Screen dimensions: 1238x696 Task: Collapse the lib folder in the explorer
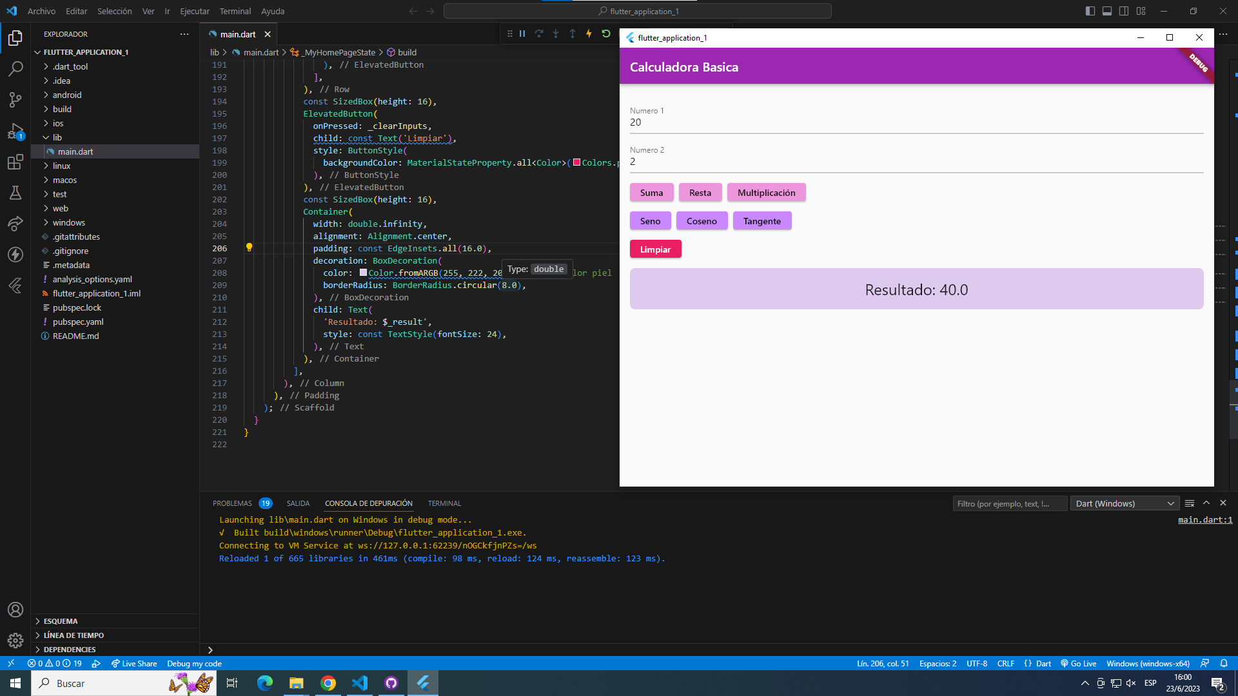pyautogui.click(x=57, y=137)
